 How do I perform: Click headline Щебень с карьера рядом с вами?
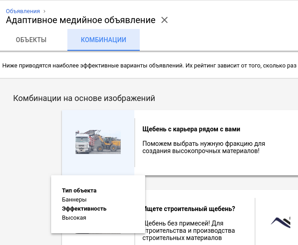[191, 129]
